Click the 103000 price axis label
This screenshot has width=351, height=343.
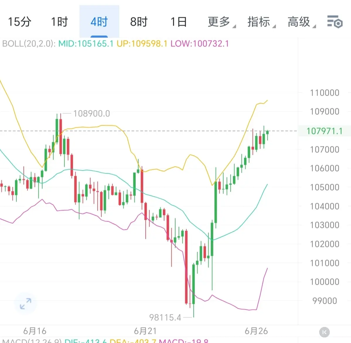325,225
